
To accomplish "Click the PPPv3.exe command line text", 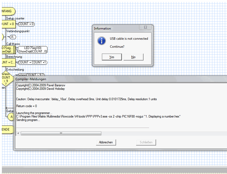I will click(x=98, y=116).
